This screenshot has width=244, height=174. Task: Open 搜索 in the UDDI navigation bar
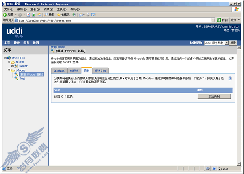click(x=17, y=43)
